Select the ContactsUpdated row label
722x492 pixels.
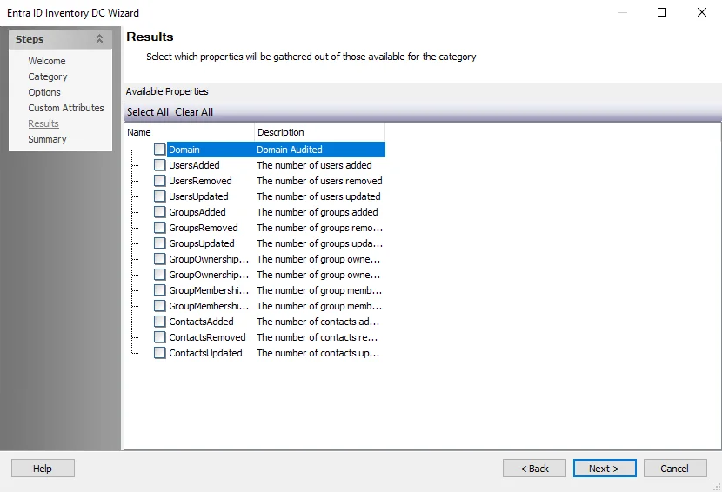click(205, 353)
